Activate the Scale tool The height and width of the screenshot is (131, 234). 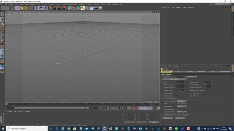(x=22, y=8)
